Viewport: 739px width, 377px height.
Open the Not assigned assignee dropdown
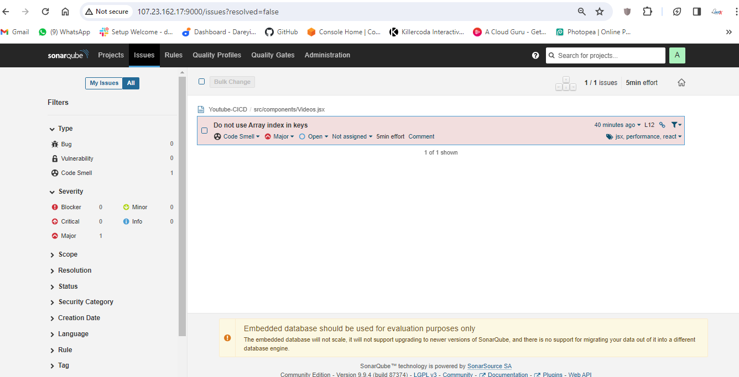pos(352,136)
